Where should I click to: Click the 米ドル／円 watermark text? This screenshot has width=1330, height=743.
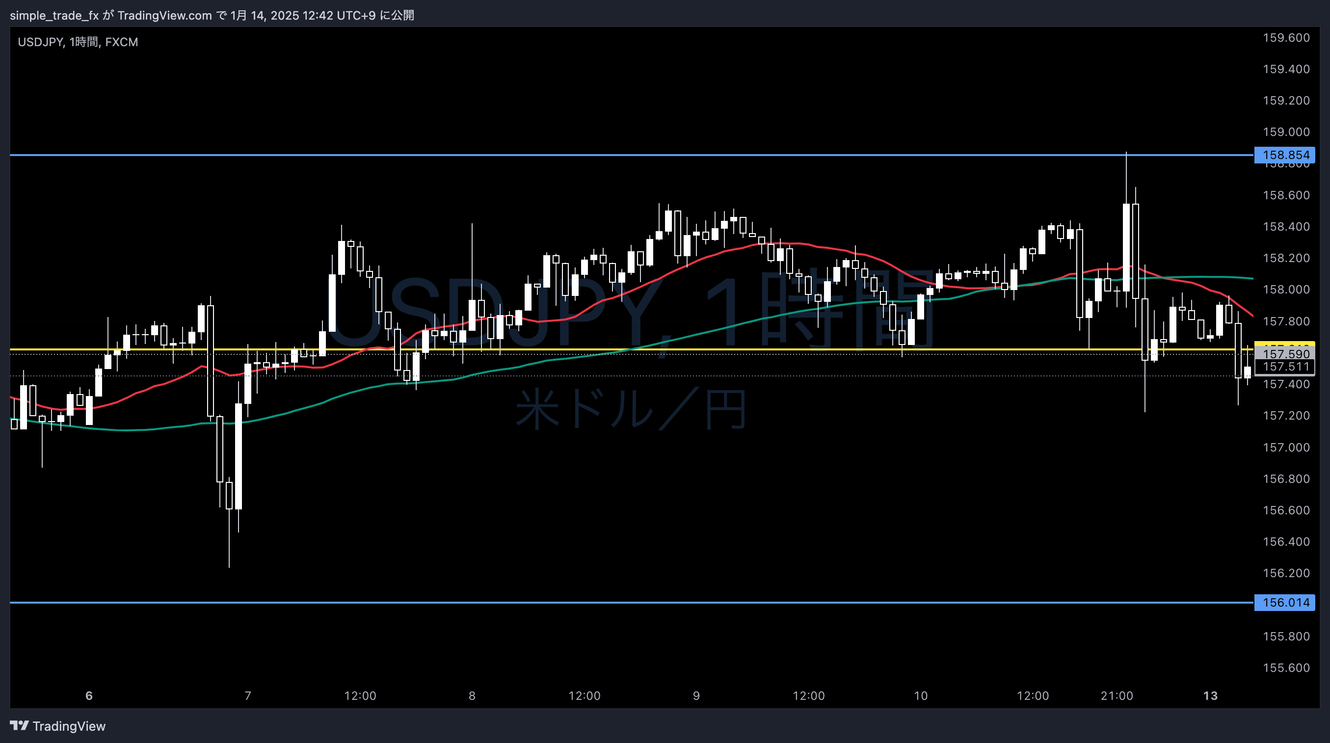(x=631, y=409)
